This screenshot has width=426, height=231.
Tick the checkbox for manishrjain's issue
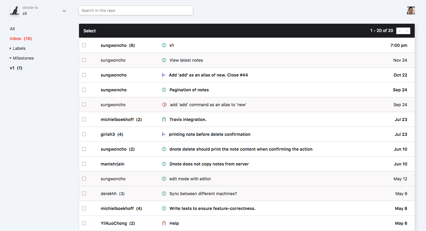point(84,164)
